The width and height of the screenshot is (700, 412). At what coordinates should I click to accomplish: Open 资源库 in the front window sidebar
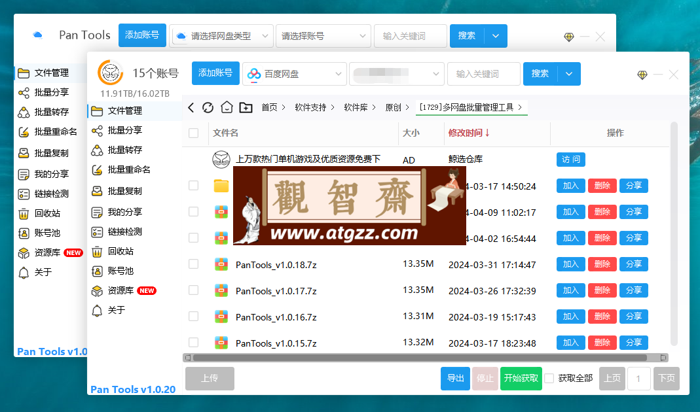[x=120, y=290]
